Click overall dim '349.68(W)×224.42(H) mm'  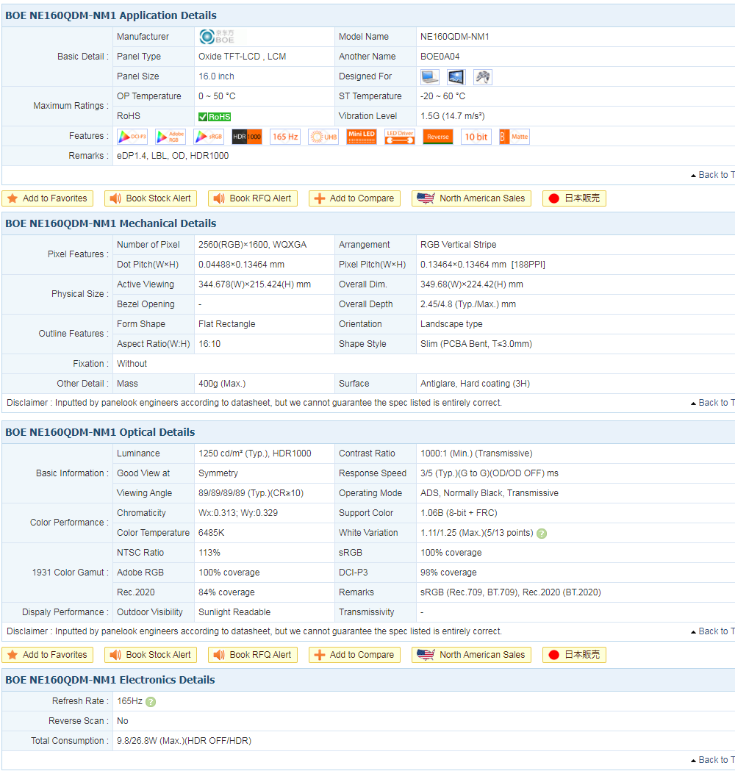click(471, 284)
